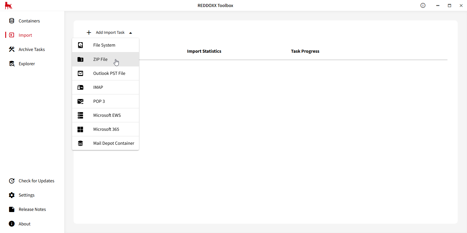Click the Outlook PST envelope icon
Screen dimensions: 467x233
pyautogui.click(x=80, y=73)
